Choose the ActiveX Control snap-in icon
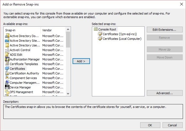 click(7, 50)
